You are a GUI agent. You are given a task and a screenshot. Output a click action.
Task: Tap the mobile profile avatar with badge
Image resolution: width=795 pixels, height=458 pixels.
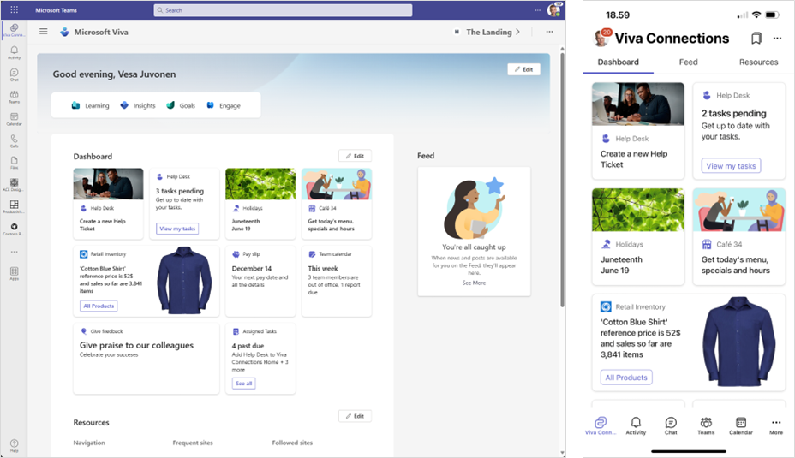point(602,38)
